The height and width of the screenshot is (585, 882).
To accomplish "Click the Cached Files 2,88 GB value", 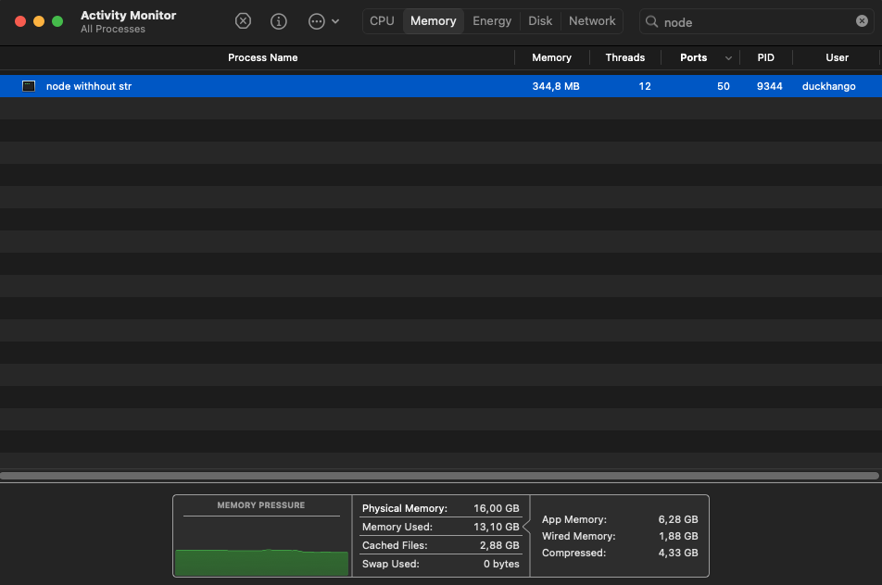I will pyautogui.click(x=499, y=545).
